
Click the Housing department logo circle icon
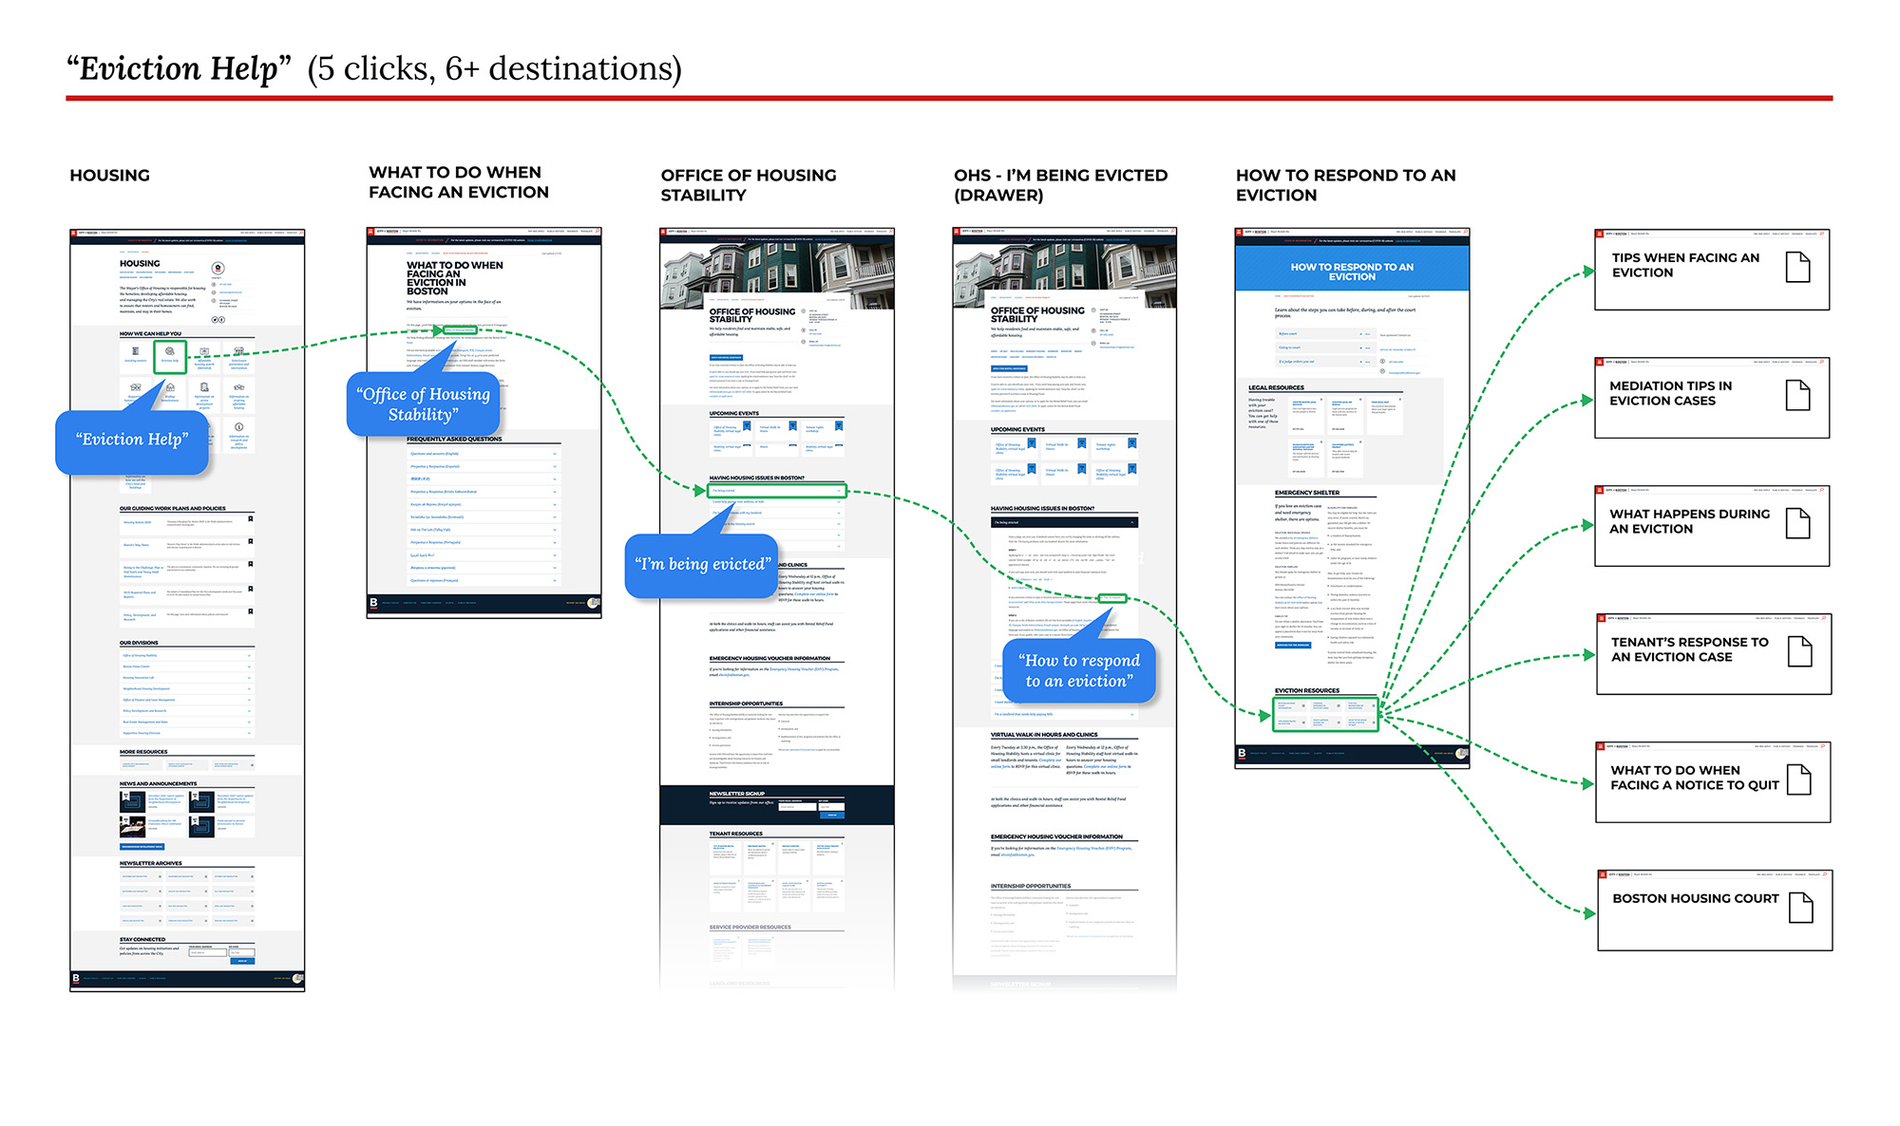pos(218,269)
